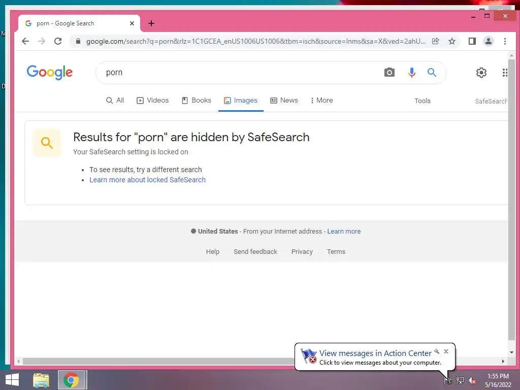Image resolution: width=520 pixels, height=390 pixels.
Task: Close the 'porn - Google Search' tab
Action: point(132,23)
